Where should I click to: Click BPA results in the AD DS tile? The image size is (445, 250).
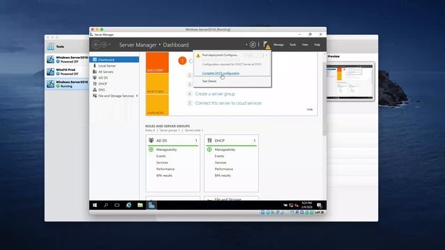click(x=164, y=176)
